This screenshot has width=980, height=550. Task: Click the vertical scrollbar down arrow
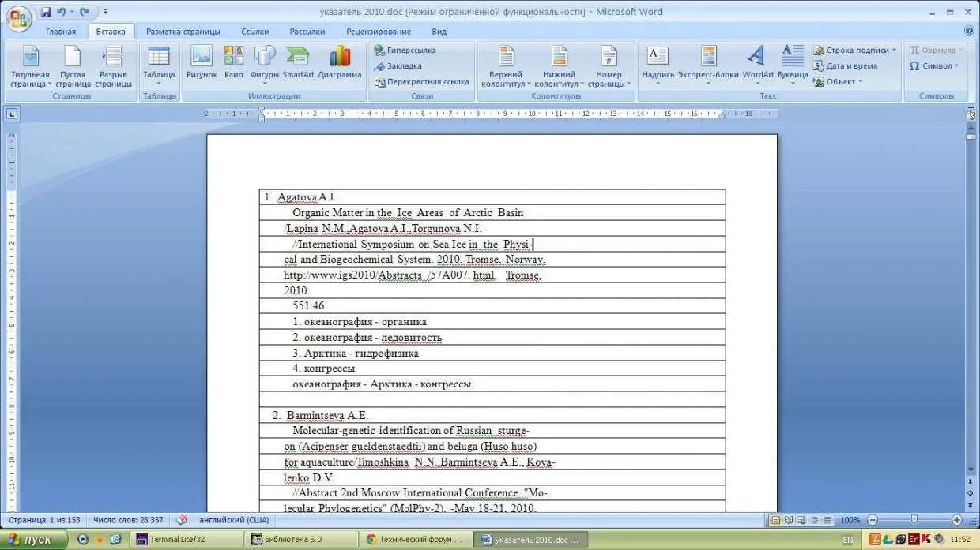coord(971,470)
